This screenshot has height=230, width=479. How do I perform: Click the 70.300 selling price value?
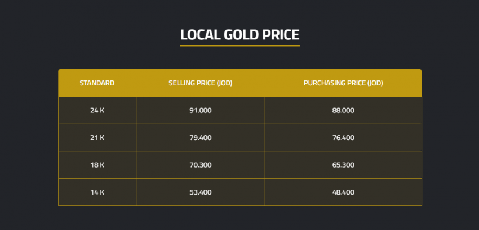(x=201, y=165)
